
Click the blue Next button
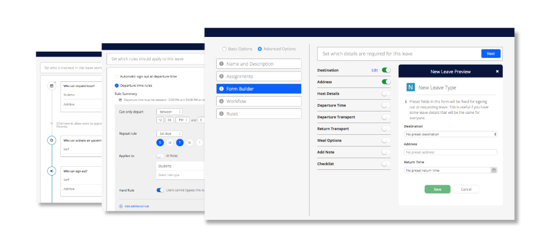[x=491, y=54]
